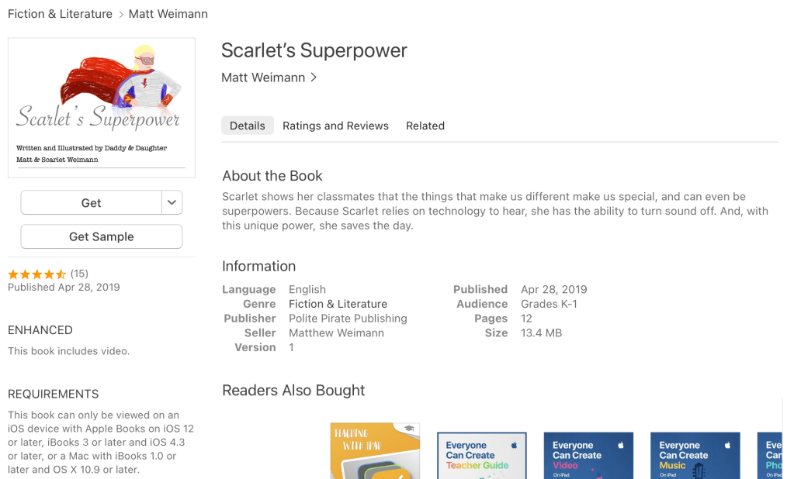Switch to Ratings and Reviews tab
This screenshot has width=794, height=479.
coord(335,126)
